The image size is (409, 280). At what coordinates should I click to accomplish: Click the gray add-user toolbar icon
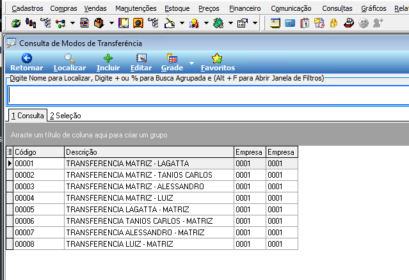tap(378, 23)
